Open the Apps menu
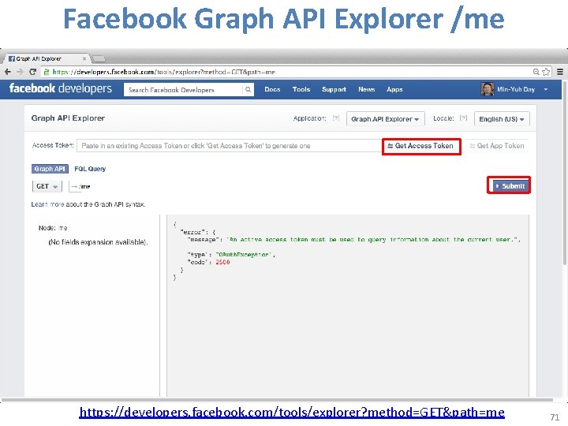 (x=394, y=89)
